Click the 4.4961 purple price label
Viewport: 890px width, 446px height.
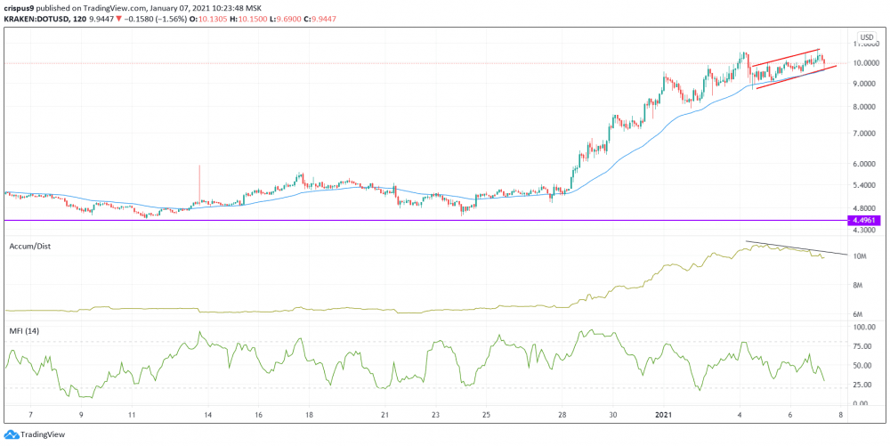click(862, 220)
